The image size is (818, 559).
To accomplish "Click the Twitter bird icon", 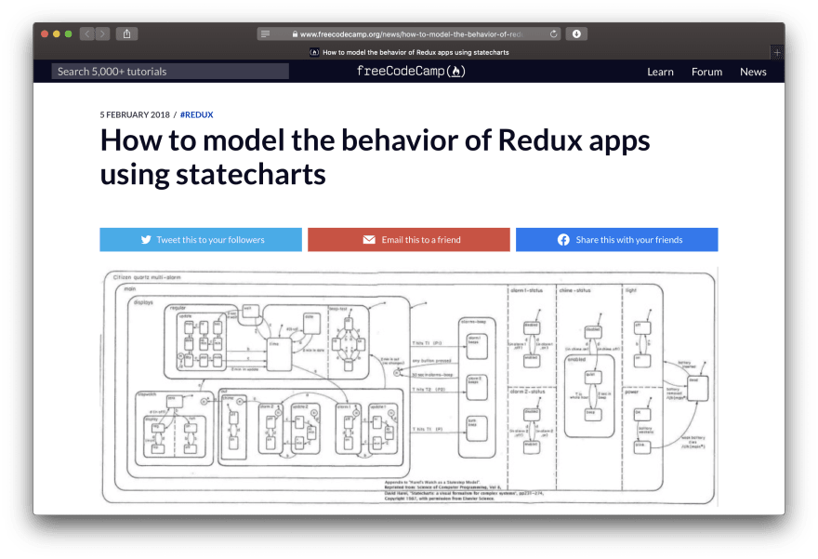I will [146, 240].
